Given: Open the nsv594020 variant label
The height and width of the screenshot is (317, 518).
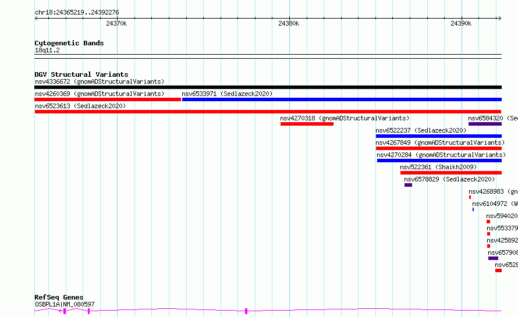Looking at the screenshot, I should 502,216.
